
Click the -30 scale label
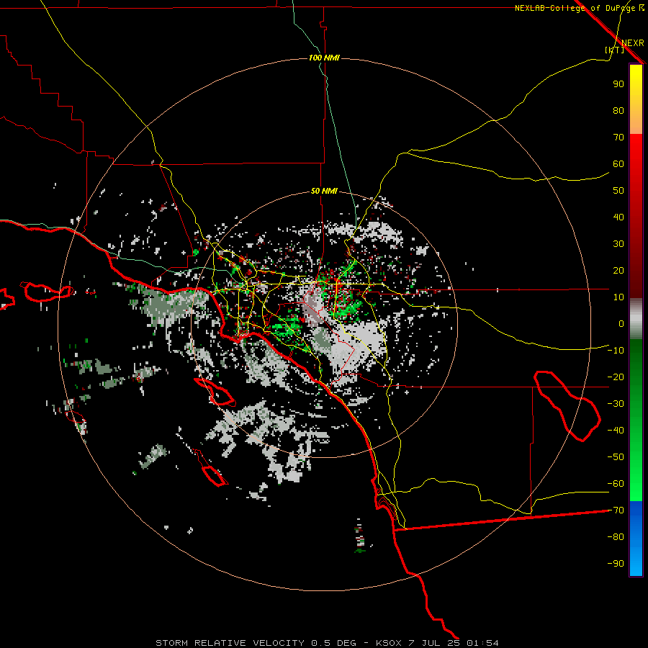tap(616, 404)
